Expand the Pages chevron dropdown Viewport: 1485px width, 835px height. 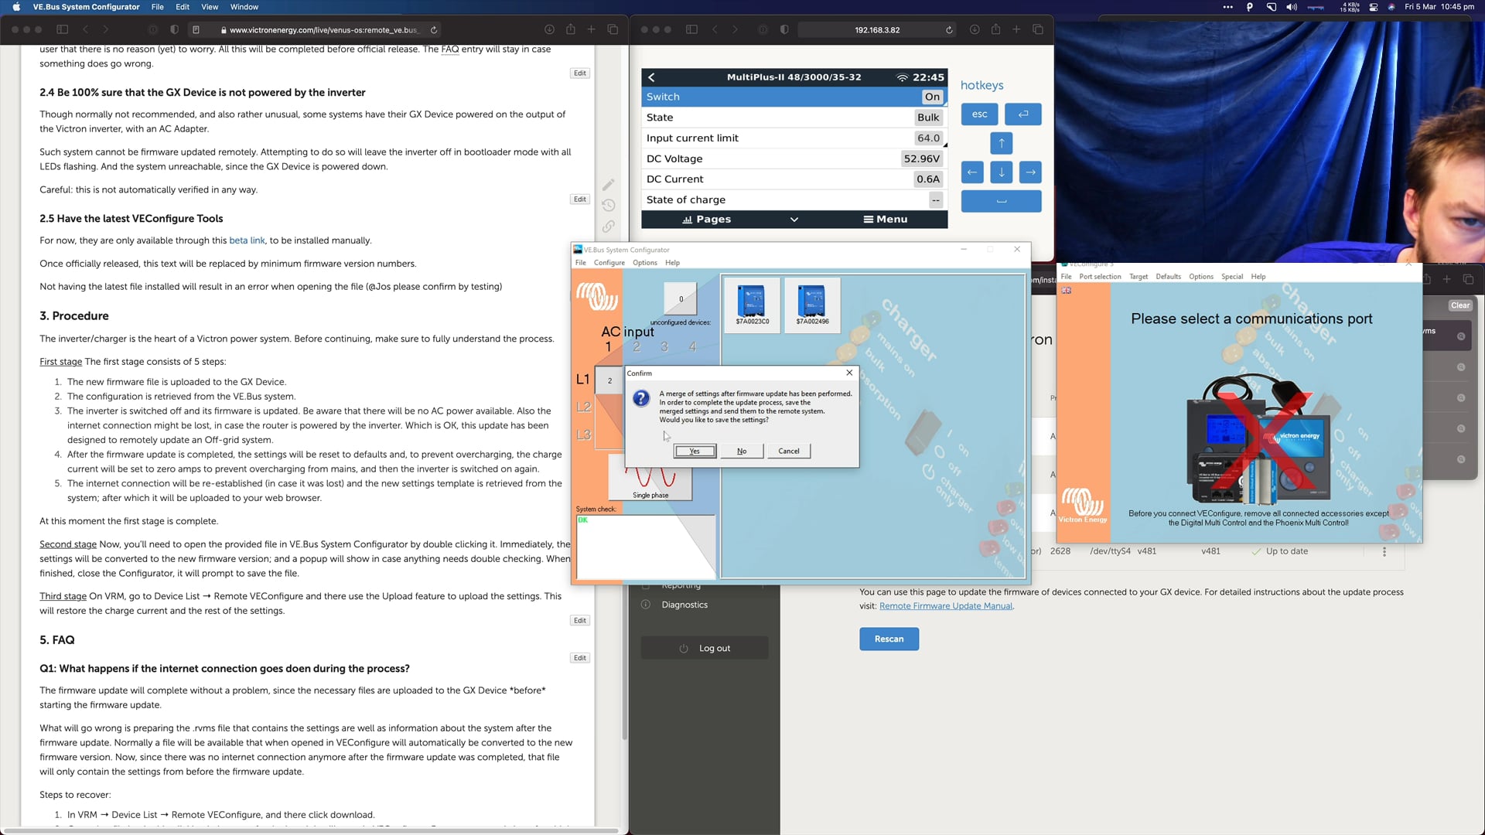click(794, 220)
